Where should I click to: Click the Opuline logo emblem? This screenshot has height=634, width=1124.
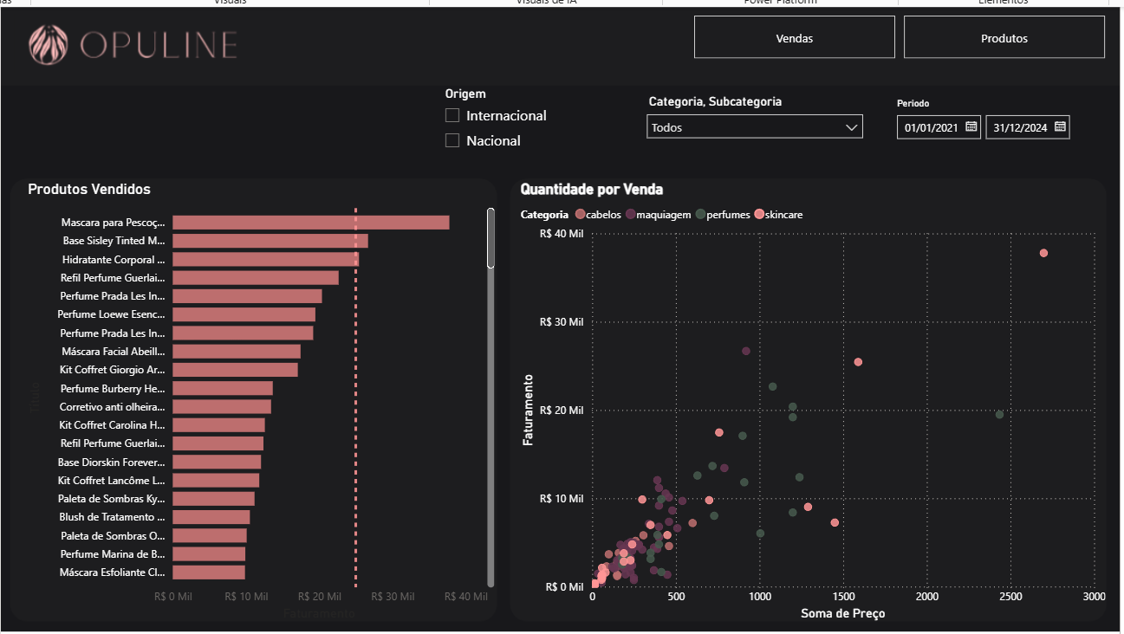(x=47, y=45)
